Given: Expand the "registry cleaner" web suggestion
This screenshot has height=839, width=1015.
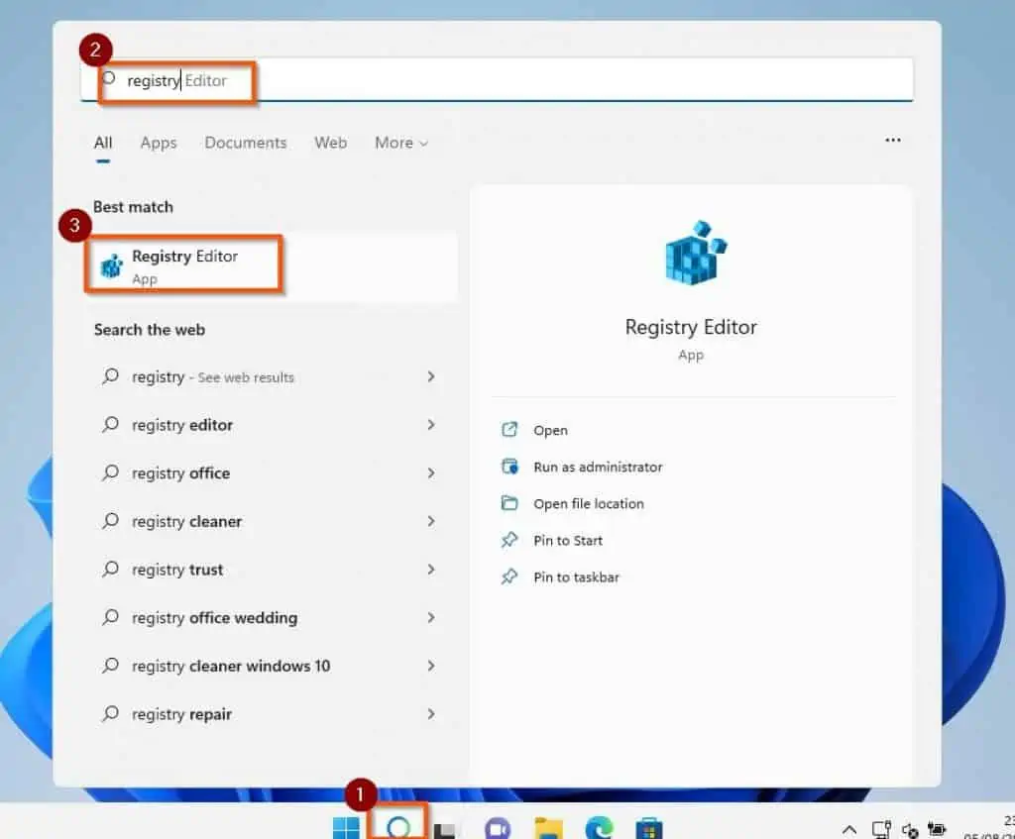Looking at the screenshot, I should coord(430,521).
